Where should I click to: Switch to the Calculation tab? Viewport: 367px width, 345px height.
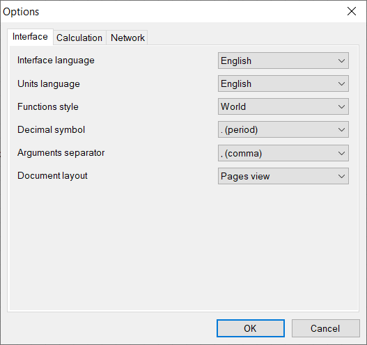click(79, 38)
